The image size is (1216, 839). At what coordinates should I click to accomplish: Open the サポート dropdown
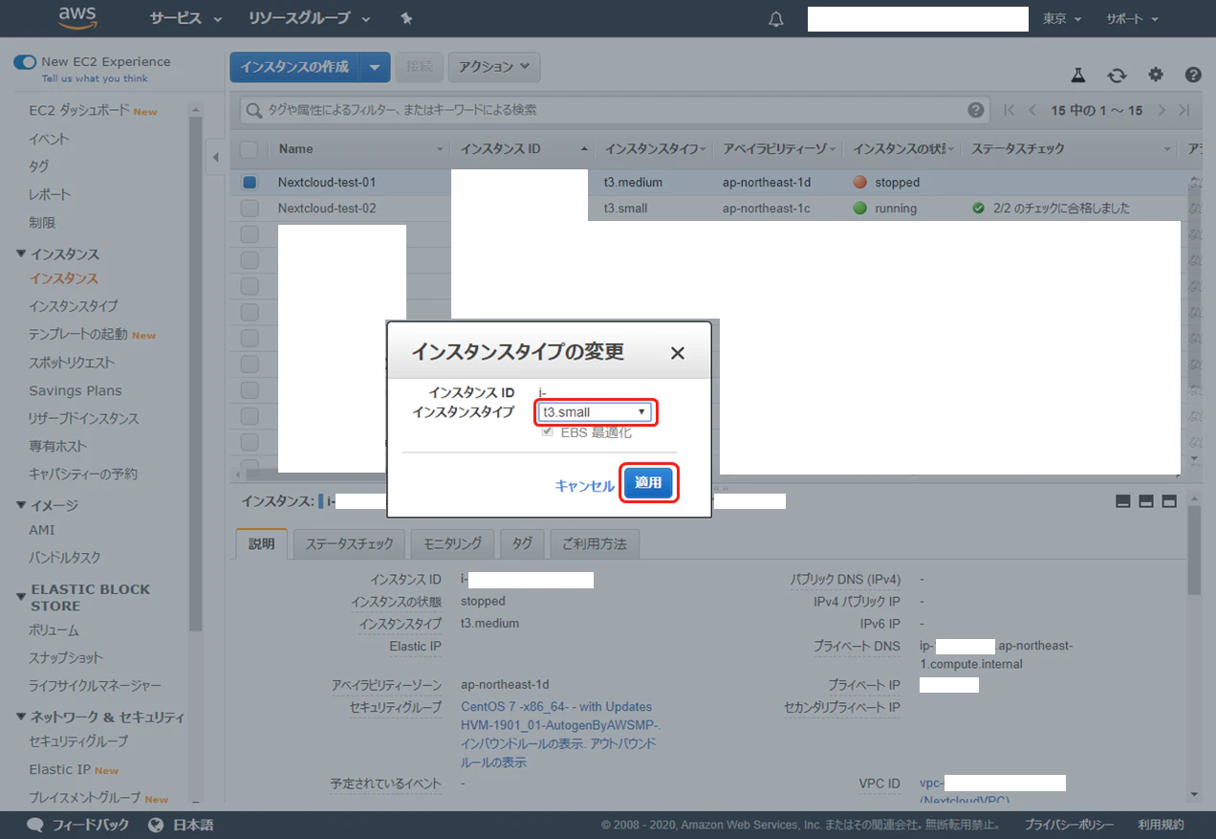(x=1132, y=19)
